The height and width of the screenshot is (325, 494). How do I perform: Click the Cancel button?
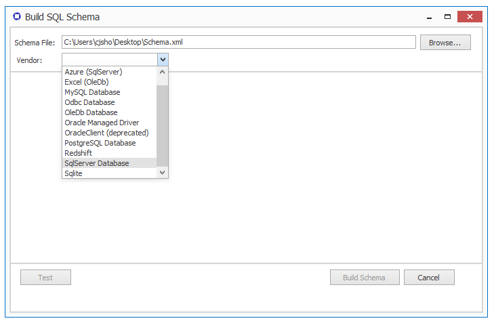point(429,278)
